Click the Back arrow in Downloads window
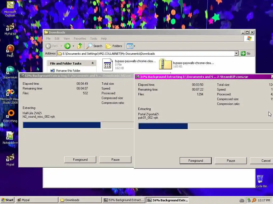Image resolution: width=273 pixels, height=204 pixels. click(x=48, y=46)
